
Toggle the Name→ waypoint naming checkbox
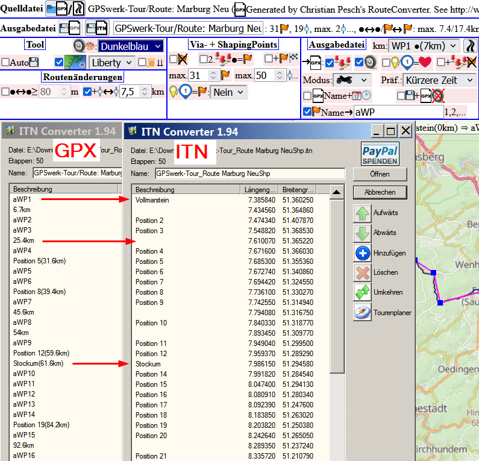click(x=307, y=111)
